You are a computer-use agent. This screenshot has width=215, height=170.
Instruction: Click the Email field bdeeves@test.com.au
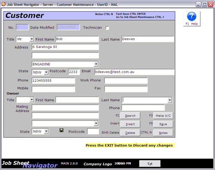[135, 72]
